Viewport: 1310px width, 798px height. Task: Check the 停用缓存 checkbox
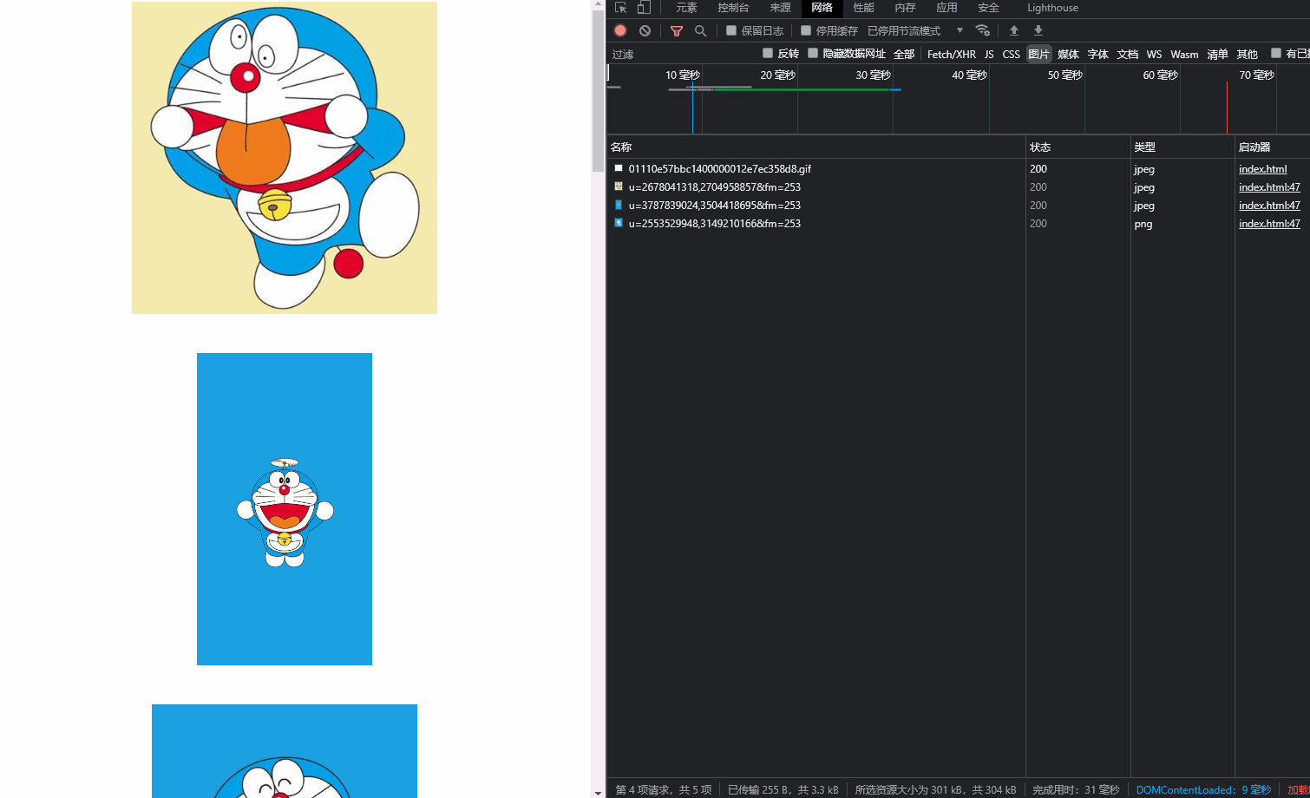(x=806, y=30)
